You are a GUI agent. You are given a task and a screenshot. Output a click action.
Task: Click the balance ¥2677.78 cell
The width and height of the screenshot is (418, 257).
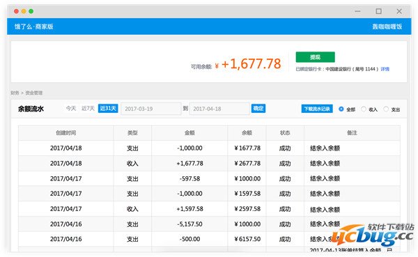point(247,163)
